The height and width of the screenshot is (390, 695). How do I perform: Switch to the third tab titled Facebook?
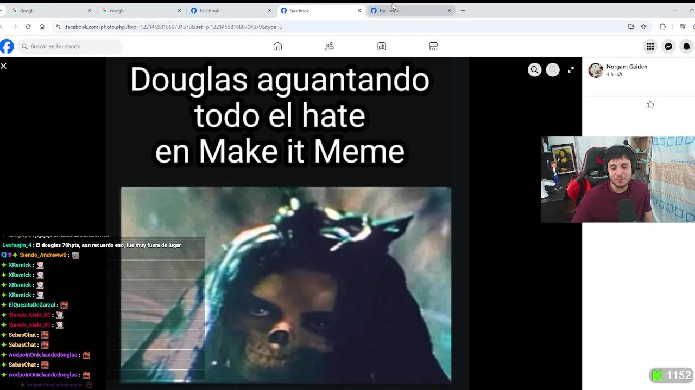point(230,10)
